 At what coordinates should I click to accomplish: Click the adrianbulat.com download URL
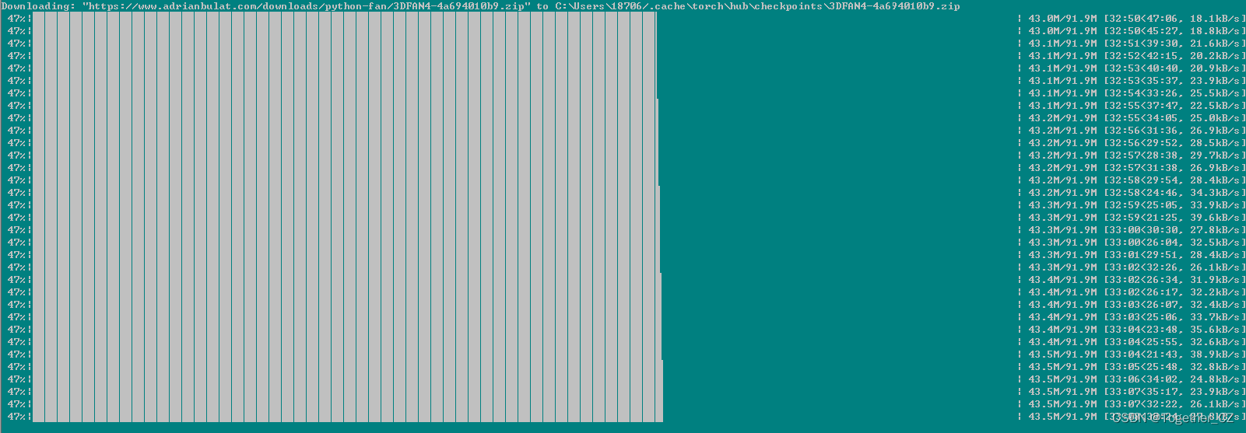click(x=307, y=6)
